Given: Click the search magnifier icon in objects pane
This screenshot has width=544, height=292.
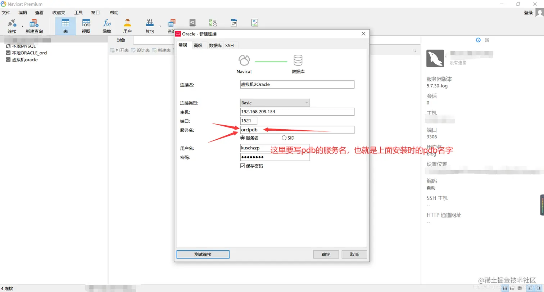Looking at the screenshot, I should (414, 50).
